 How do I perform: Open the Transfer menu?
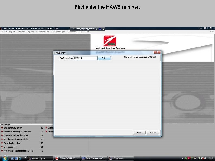point(21,32)
